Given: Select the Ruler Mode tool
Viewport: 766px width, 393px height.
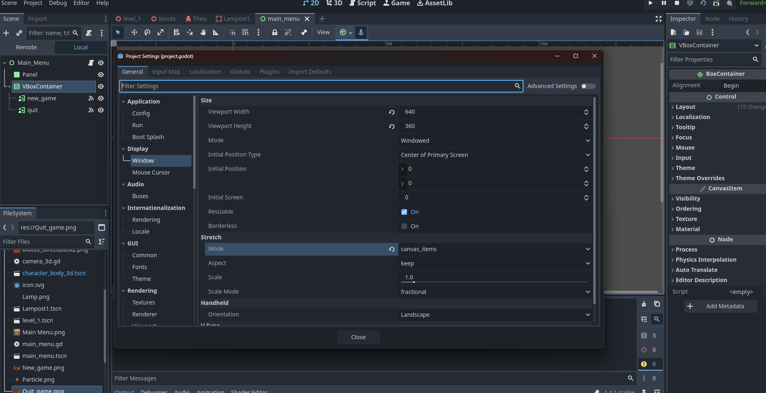Looking at the screenshot, I should (216, 33).
